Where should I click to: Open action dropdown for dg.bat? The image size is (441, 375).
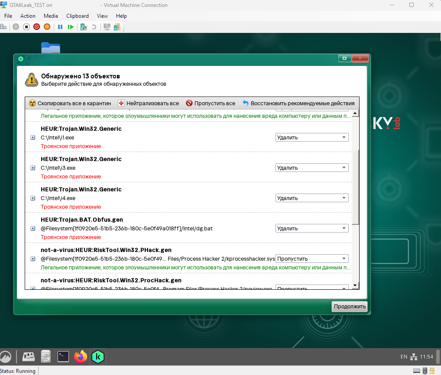pyautogui.click(x=312, y=229)
